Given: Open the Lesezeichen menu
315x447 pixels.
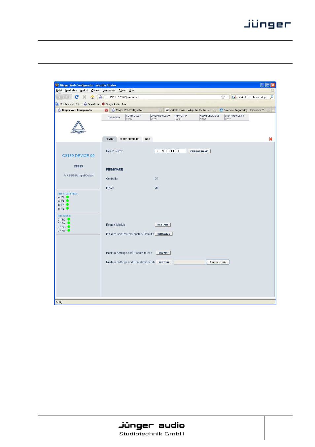Looking at the screenshot, I should (109, 90).
